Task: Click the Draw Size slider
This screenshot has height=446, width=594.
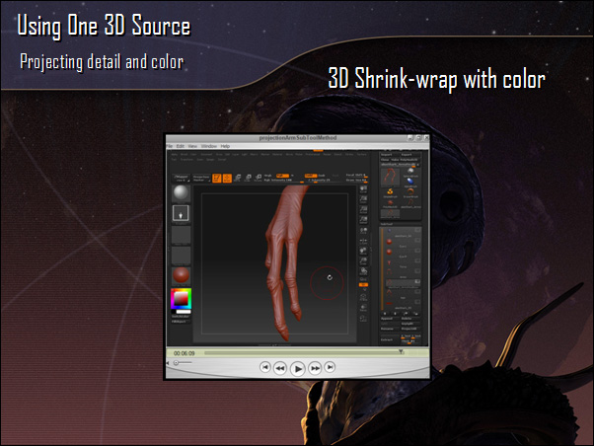Action: [356, 180]
